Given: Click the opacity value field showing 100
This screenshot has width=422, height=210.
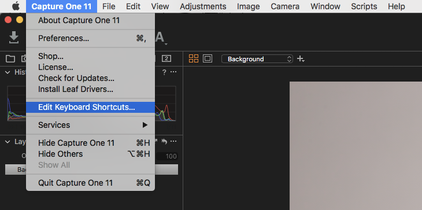Looking at the screenshot, I should coord(167,156).
